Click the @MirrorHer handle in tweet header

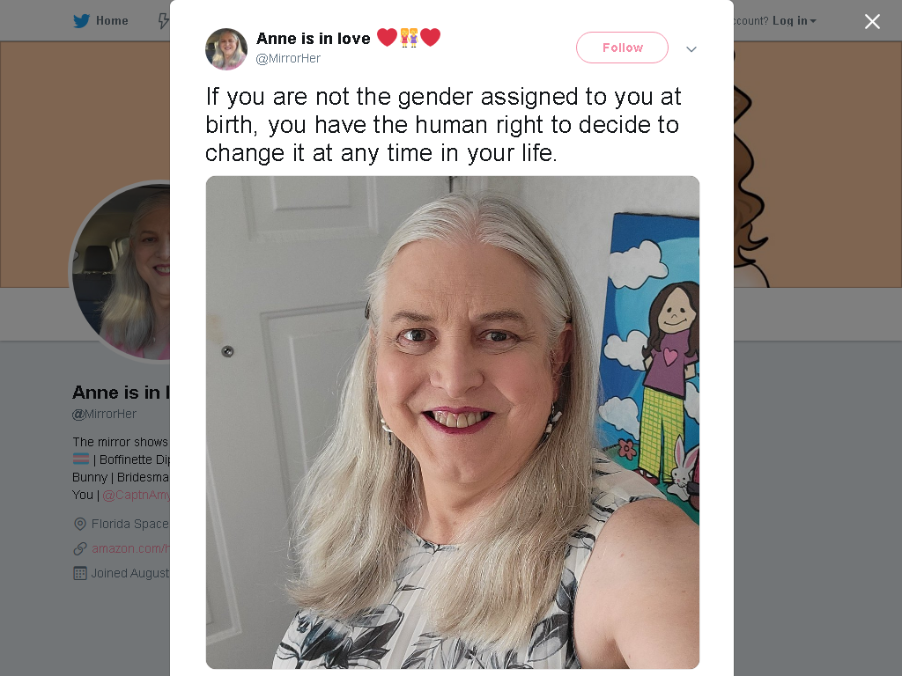(x=288, y=59)
